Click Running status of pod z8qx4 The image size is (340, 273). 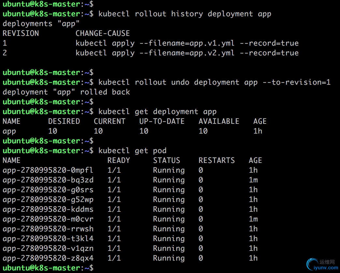coord(169,258)
